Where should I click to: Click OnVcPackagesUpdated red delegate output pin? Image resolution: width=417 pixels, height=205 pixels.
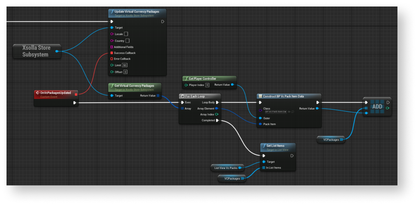click(76, 94)
